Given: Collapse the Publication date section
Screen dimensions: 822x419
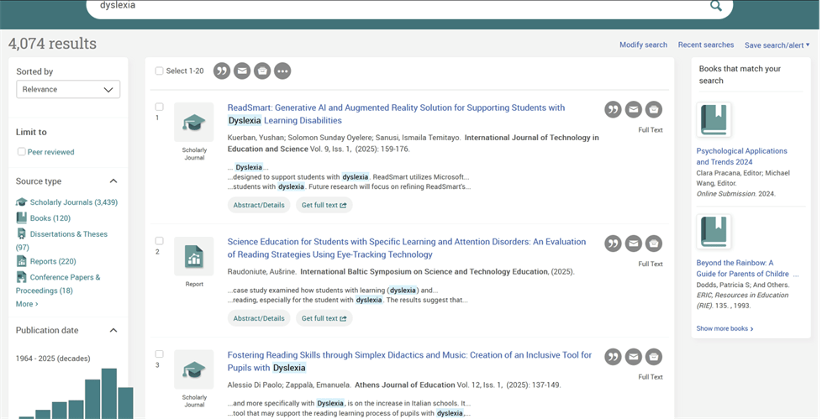Looking at the screenshot, I should tap(113, 331).
